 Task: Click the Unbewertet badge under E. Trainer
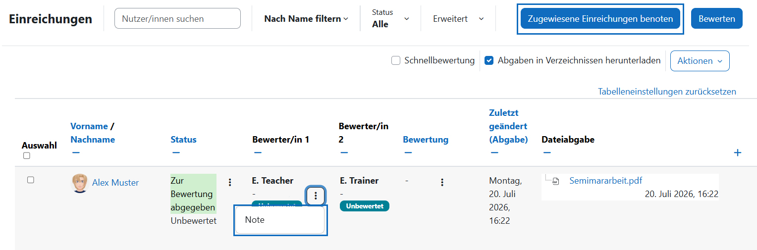[365, 206]
